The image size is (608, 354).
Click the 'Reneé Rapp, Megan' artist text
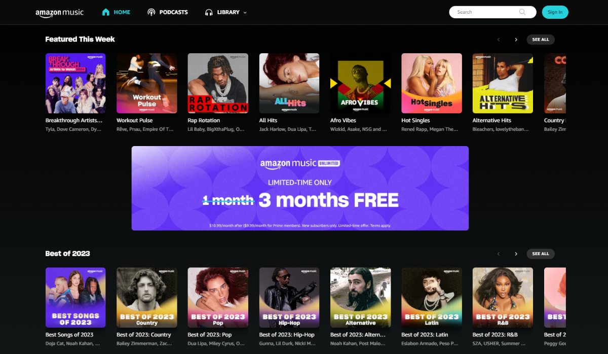(430, 129)
